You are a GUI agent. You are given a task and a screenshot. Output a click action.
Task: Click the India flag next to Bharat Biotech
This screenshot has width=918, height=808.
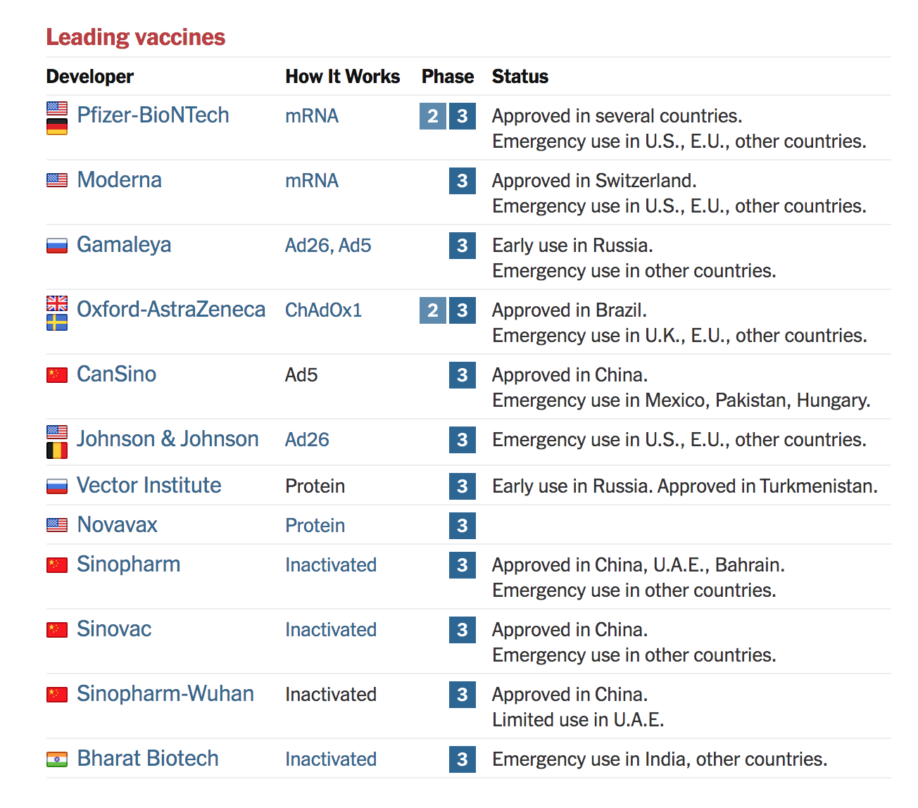[x=57, y=759]
